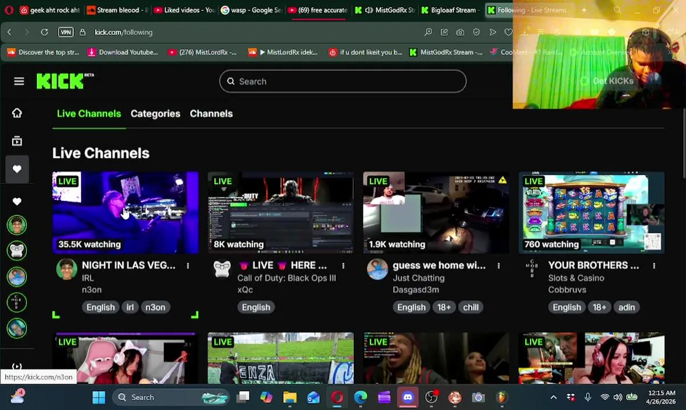Open the MistGodRx Stream bookmark
686x410 pixels.
[445, 52]
